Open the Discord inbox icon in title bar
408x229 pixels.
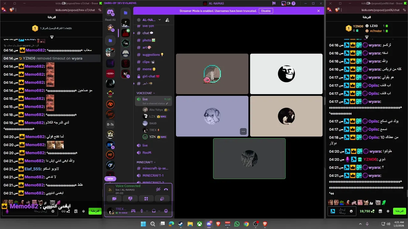[x=283, y=3]
